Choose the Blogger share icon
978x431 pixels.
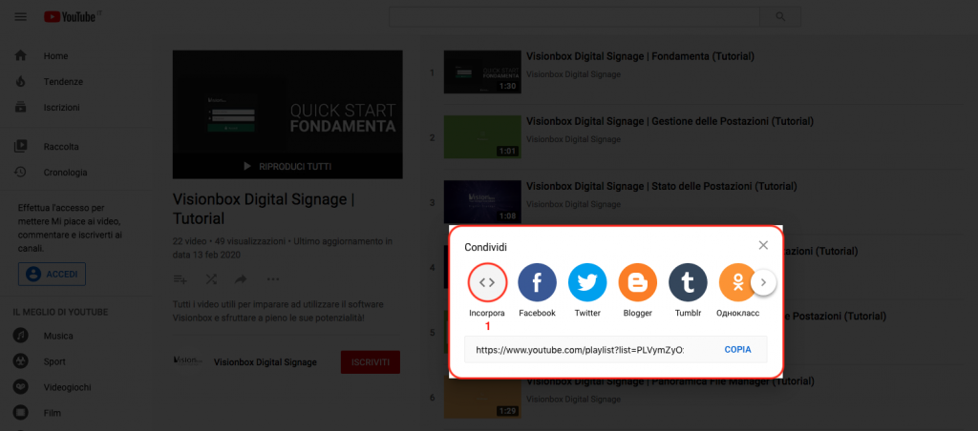click(637, 282)
